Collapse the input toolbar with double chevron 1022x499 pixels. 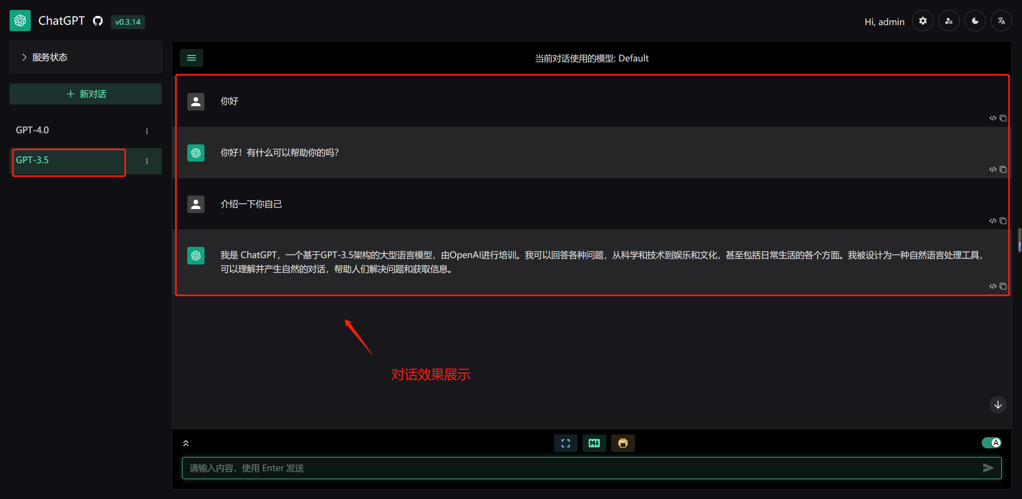point(186,443)
